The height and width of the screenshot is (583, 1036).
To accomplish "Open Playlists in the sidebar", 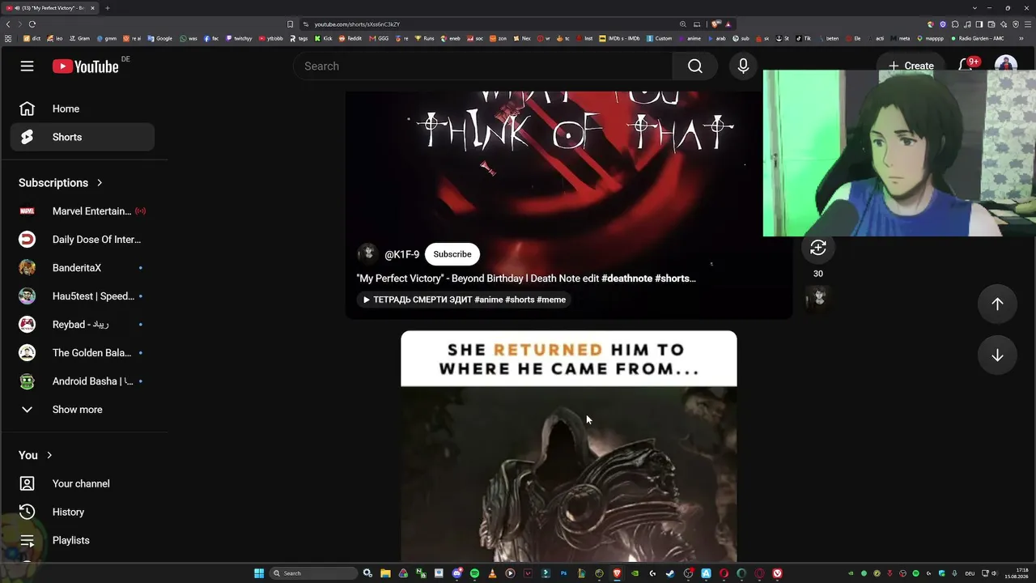I will (x=82, y=540).
